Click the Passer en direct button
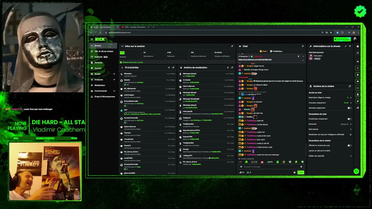The height and width of the screenshot is (209, 372). click(x=342, y=39)
